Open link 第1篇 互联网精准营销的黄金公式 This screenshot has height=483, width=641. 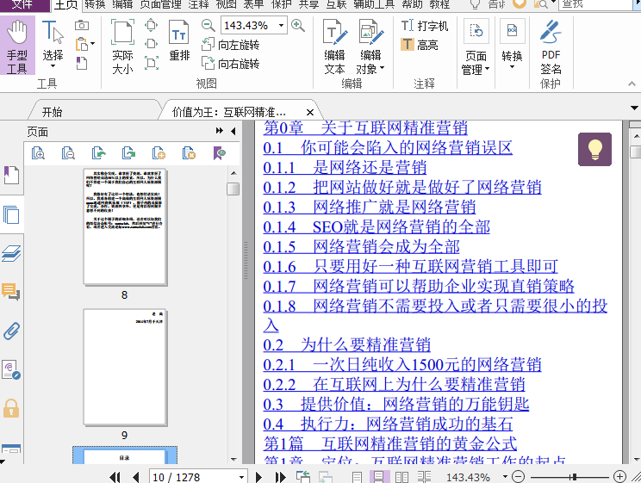[390, 443]
